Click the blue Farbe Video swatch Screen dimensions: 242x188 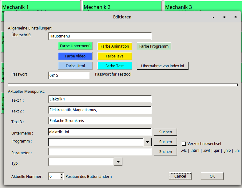pos(75,56)
